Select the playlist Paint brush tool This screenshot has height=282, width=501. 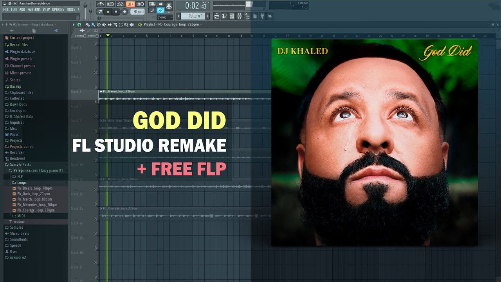coord(94,25)
